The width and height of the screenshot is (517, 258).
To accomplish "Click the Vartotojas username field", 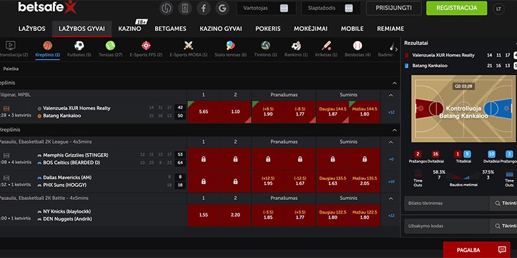I will (266, 8).
